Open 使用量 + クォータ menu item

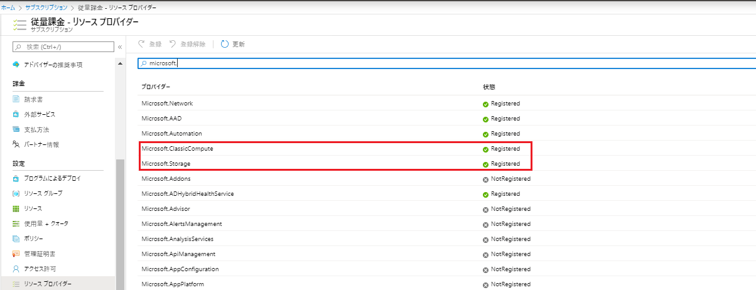(x=46, y=223)
